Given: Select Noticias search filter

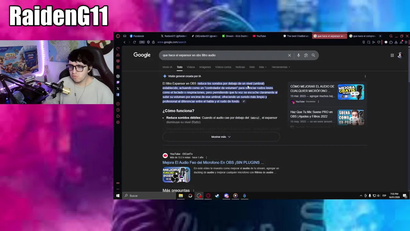Looking at the screenshot, I should pos(240,67).
